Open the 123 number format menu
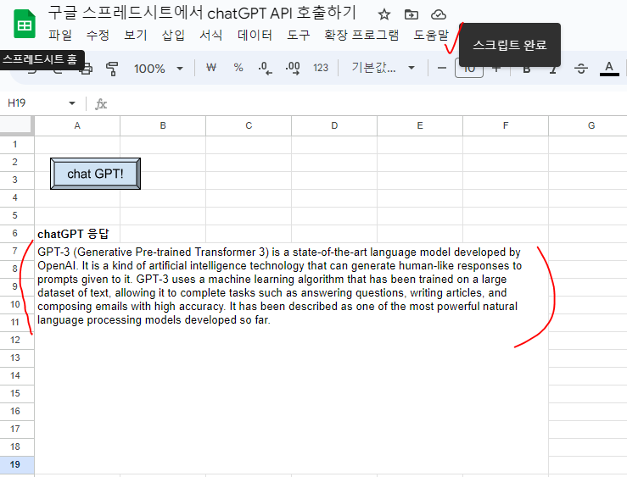Viewport: 627px width, 477px height. coord(321,68)
